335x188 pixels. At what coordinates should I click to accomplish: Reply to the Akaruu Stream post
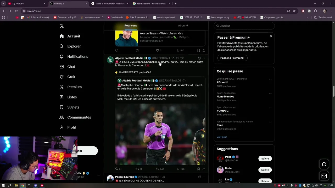(117, 50)
